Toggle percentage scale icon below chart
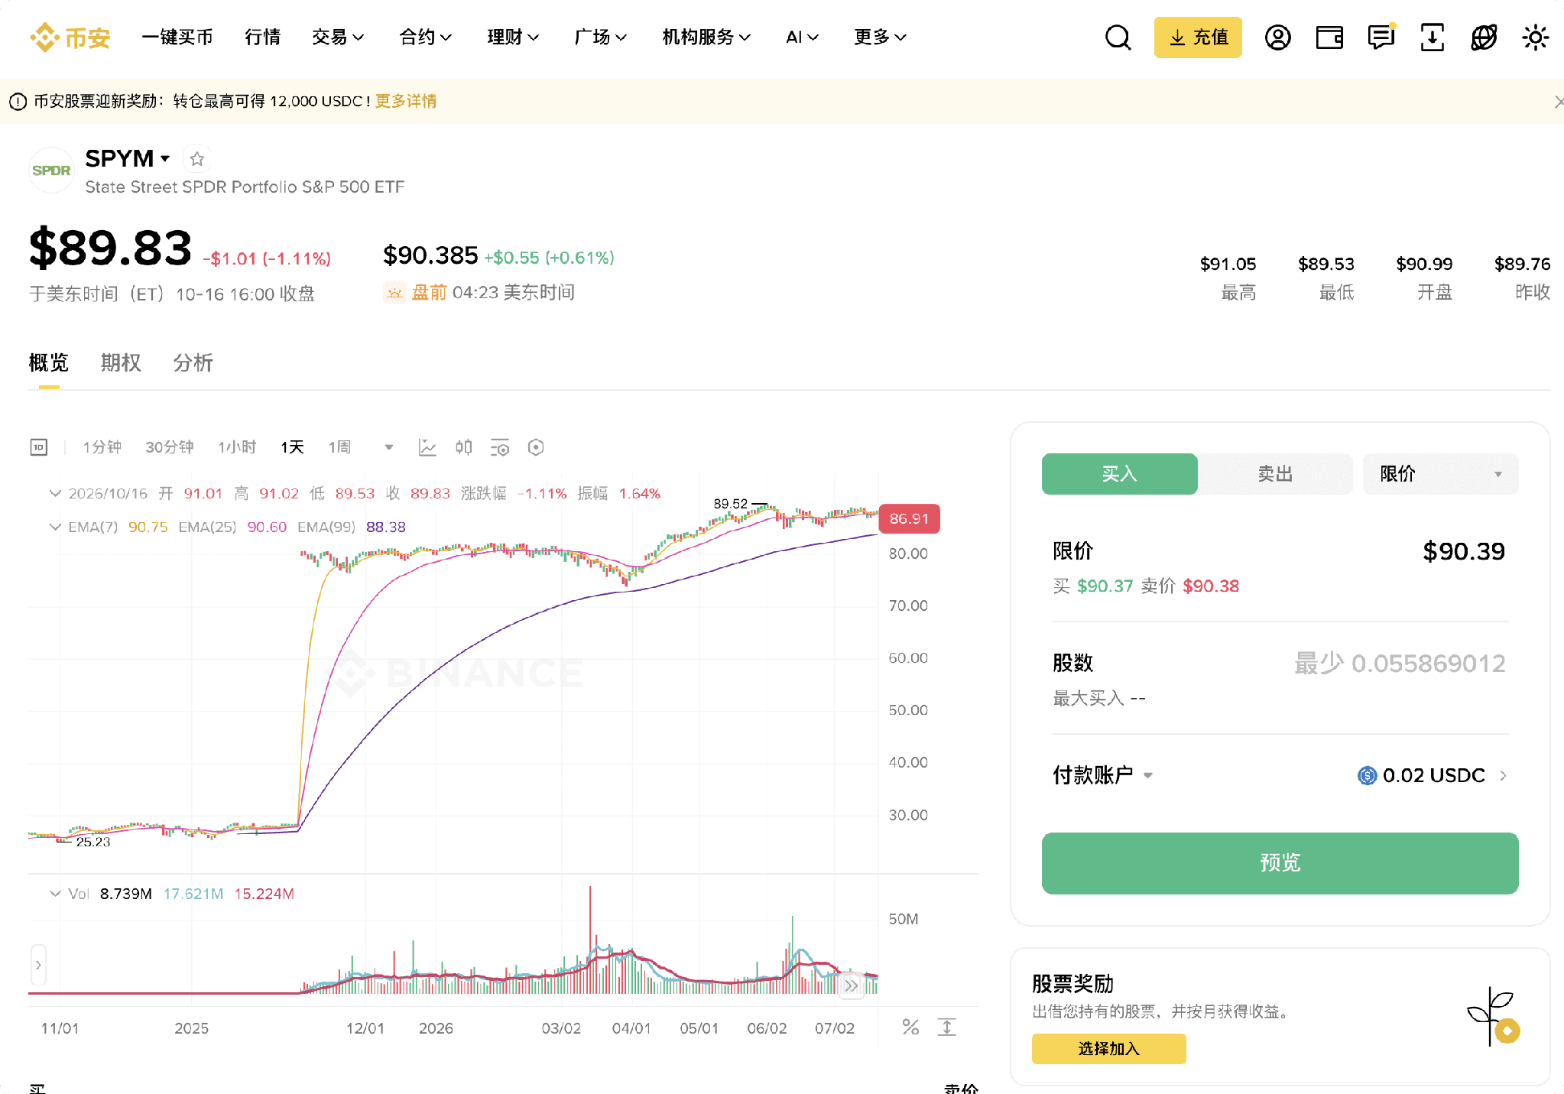 (910, 1027)
